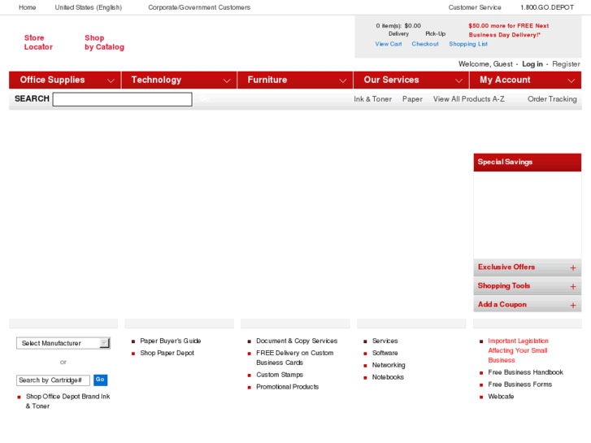Open the Shopping List link

tap(468, 44)
